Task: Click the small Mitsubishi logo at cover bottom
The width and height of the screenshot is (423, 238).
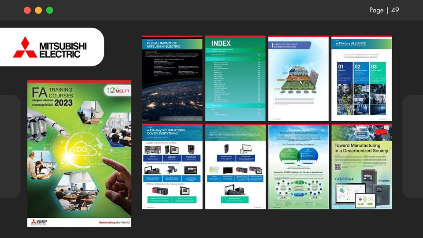Action: click(39, 222)
